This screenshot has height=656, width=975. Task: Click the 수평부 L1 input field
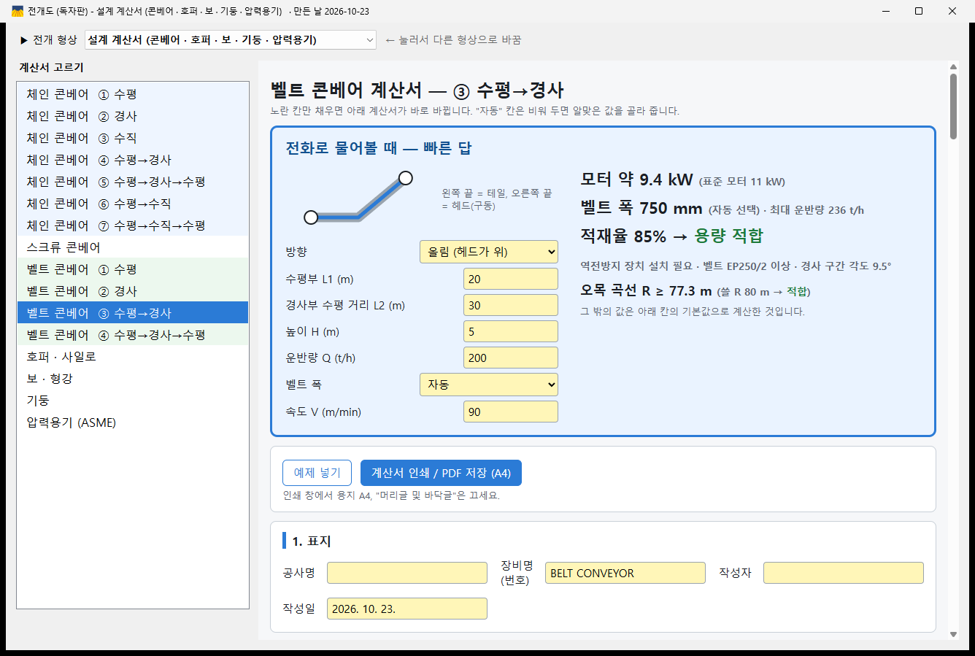pyautogui.click(x=511, y=279)
